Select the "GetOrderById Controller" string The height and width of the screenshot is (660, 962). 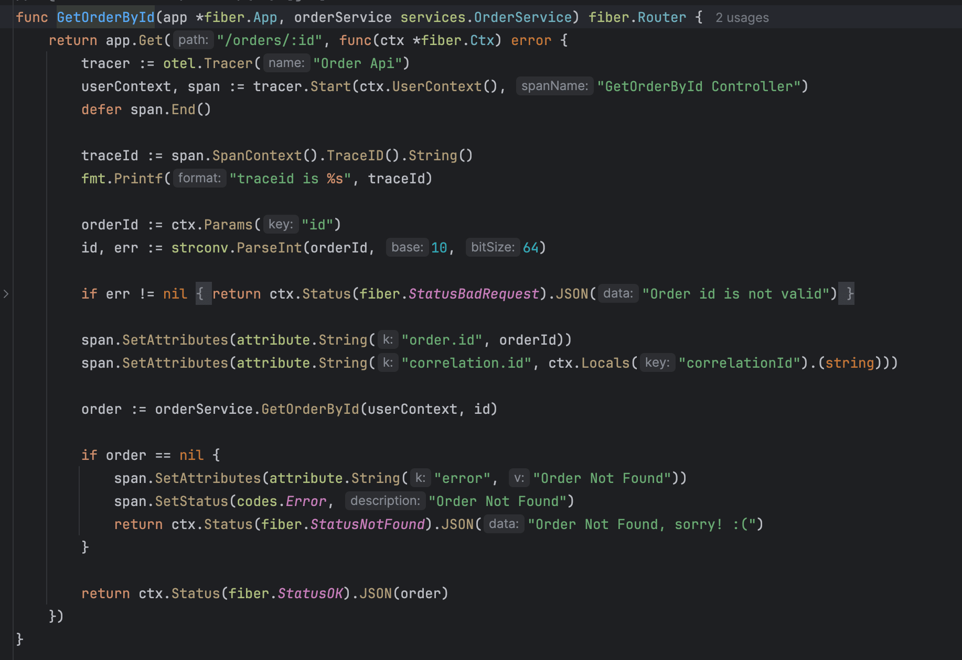[702, 86]
